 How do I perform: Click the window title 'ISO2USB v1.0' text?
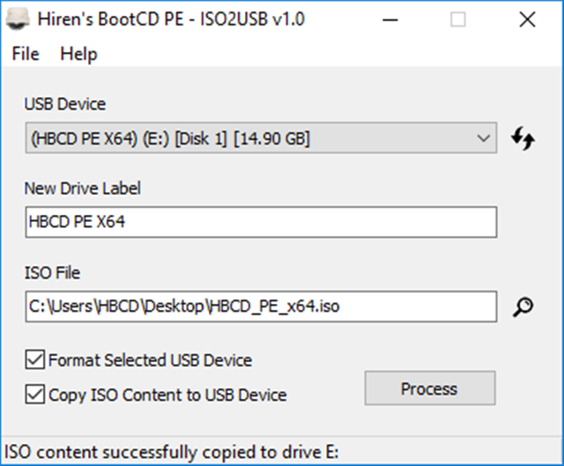click(x=252, y=19)
